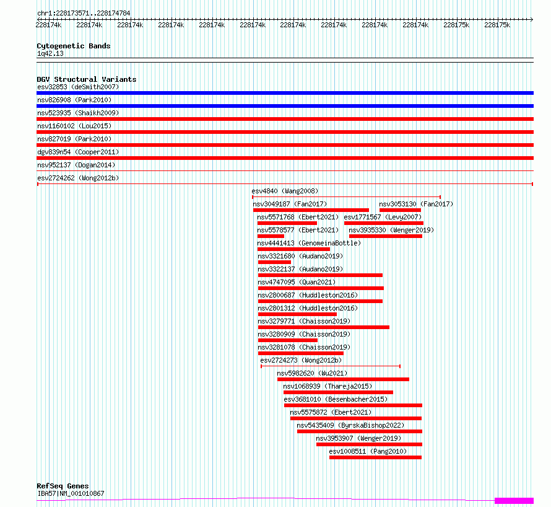Open the esv1008511 (Pang2010) label

point(368,451)
